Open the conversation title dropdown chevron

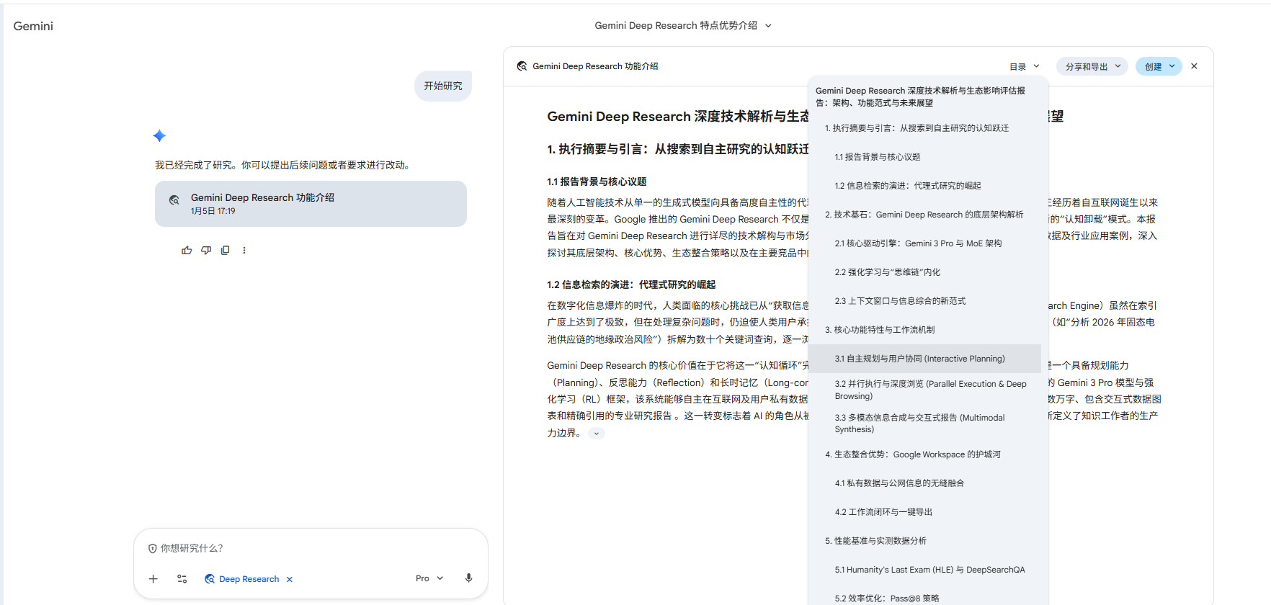[x=768, y=26]
